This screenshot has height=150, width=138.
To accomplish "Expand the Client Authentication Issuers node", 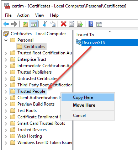I will [x=6, y=98].
